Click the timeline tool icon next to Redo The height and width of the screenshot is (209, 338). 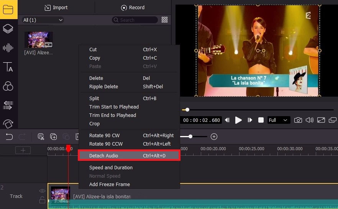(41, 136)
